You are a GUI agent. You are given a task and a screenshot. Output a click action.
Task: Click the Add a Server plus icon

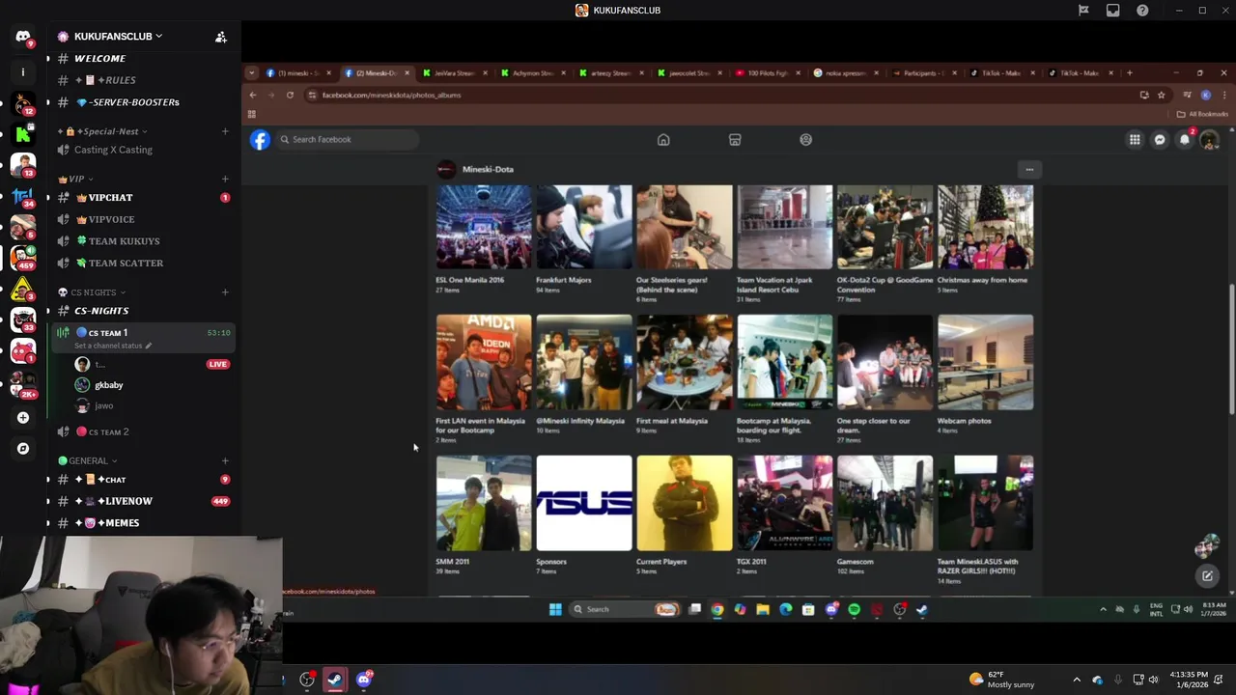23,418
